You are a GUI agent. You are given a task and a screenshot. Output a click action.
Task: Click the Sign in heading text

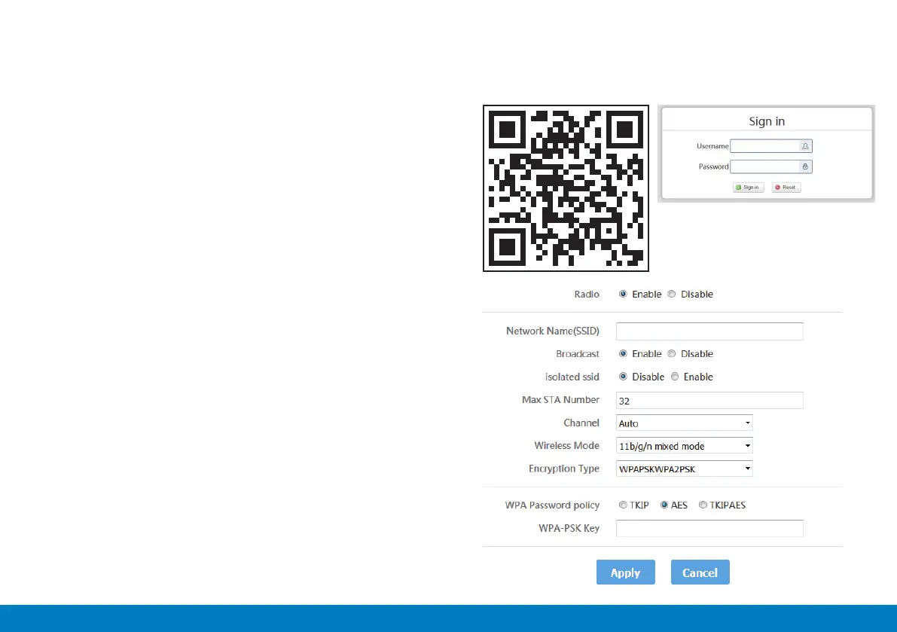[x=767, y=121]
